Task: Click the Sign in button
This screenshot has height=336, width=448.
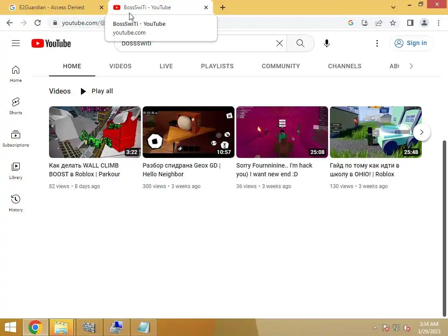Action: pyautogui.click(x=411, y=43)
